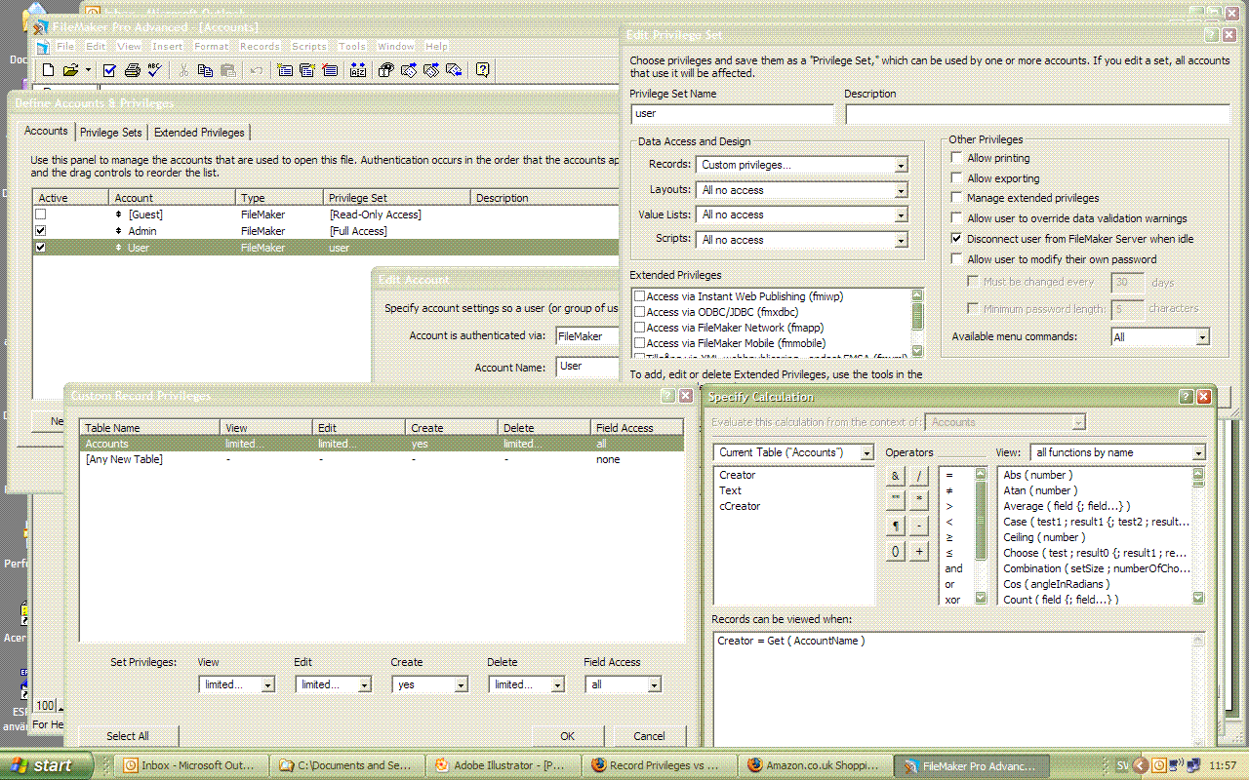Click the Delete Record toolbar icon
The image size is (1249, 780).
click(x=330, y=70)
